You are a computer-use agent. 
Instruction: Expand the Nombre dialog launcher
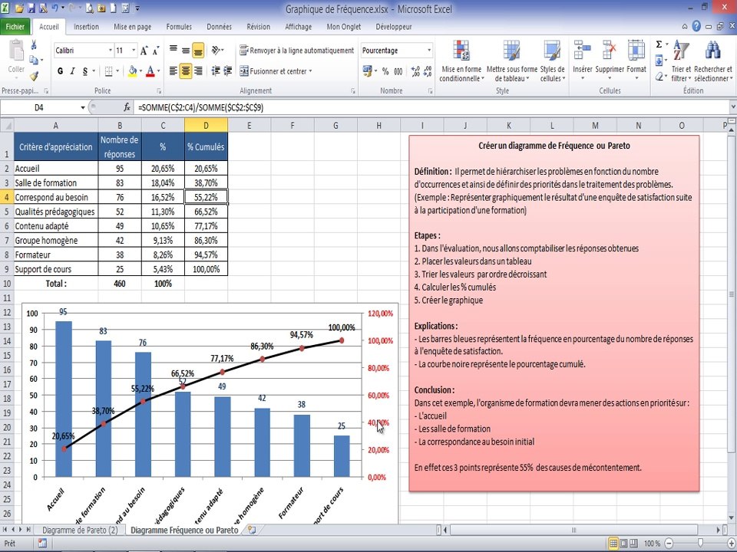[x=430, y=90]
